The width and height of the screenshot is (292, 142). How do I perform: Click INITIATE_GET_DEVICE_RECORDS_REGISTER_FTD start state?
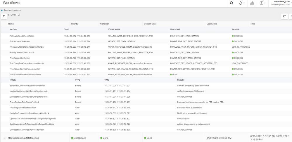point(131,69)
